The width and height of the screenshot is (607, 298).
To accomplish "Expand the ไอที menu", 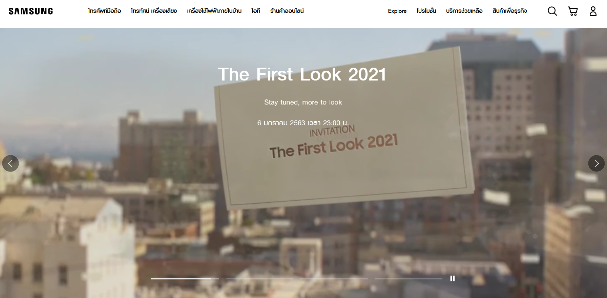I will (x=256, y=11).
